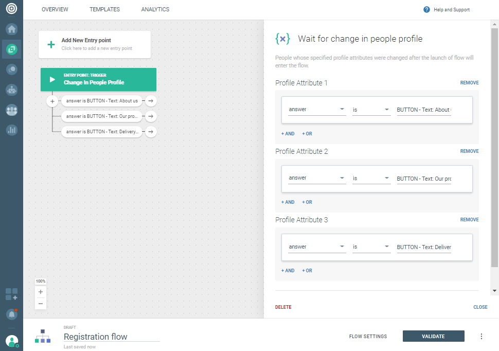Select the Change In People Profile trigger block
Screen dimensions: 499x351
pos(98,79)
